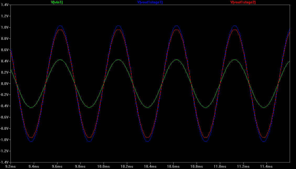Click the green V(vin1) trace label
This screenshot has width=296, height=169.
pyautogui.click(x=57, y=2)
